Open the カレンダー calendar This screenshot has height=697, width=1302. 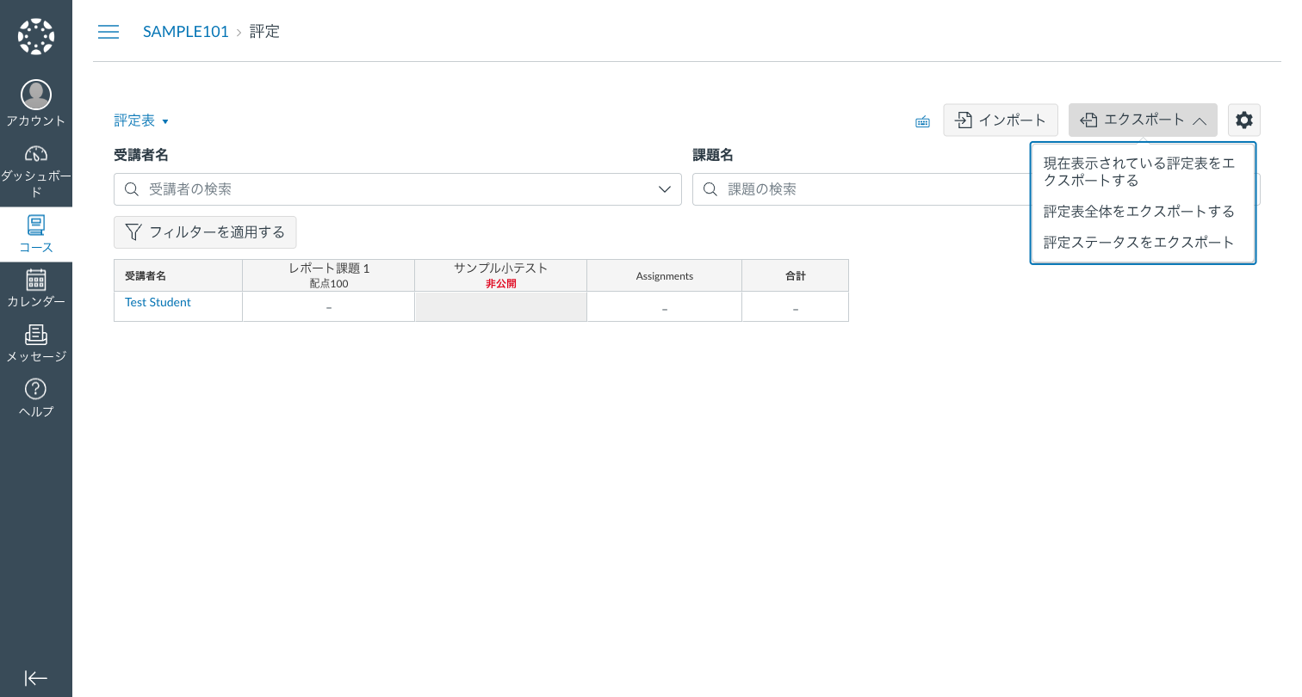36,289
